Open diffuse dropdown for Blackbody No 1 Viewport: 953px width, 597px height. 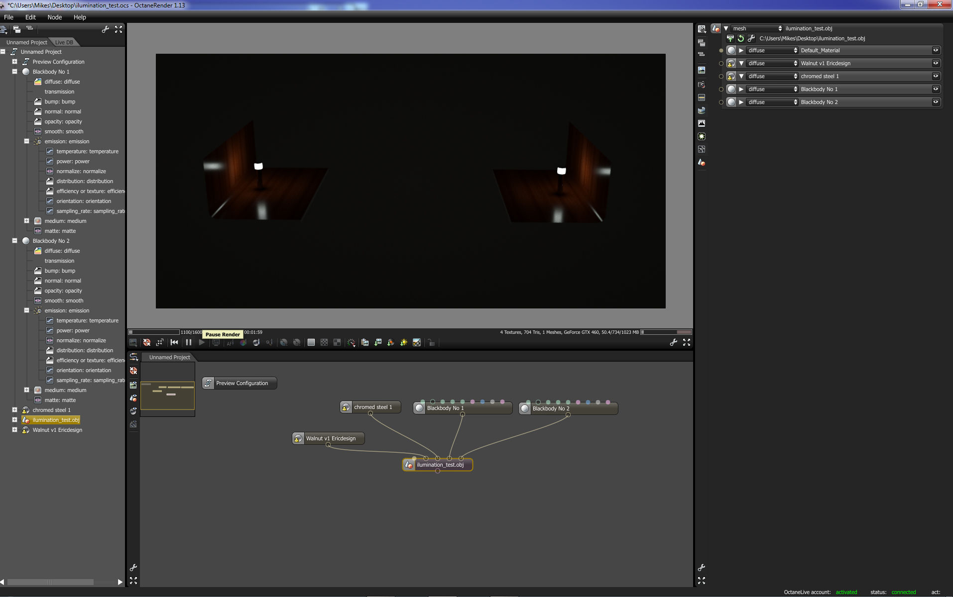pos(772,89)
